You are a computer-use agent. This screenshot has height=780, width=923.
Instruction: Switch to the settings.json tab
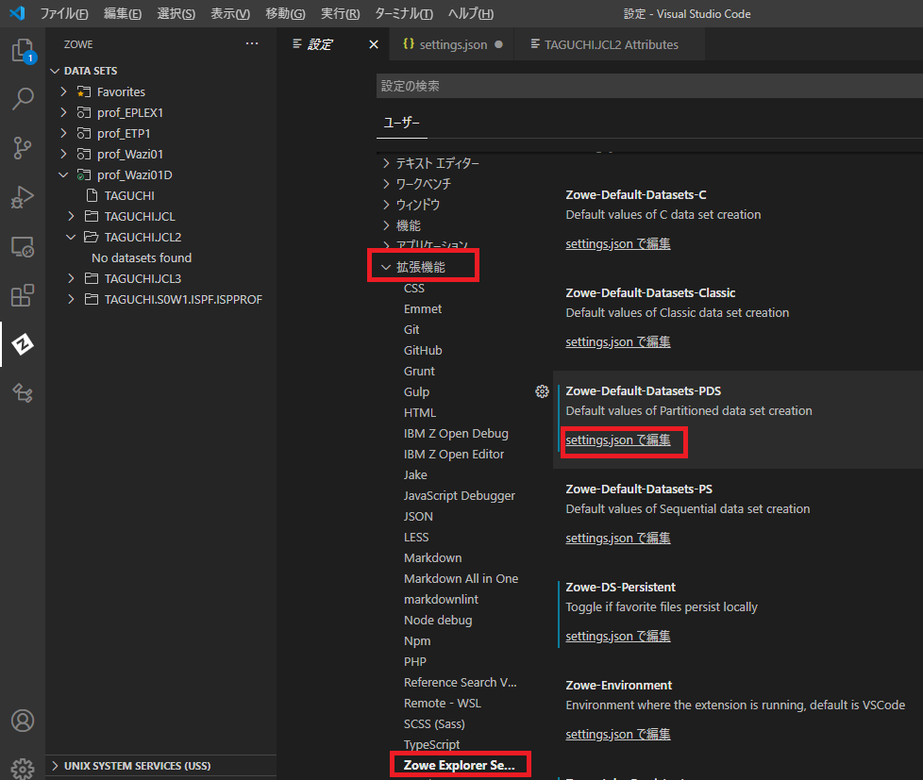point(451,44)
